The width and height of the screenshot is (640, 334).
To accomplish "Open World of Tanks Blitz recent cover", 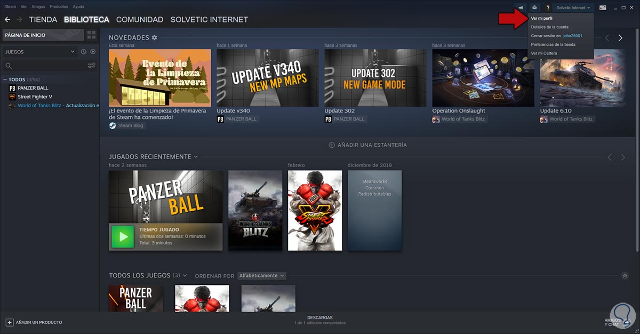I will (x=255, y=210).
